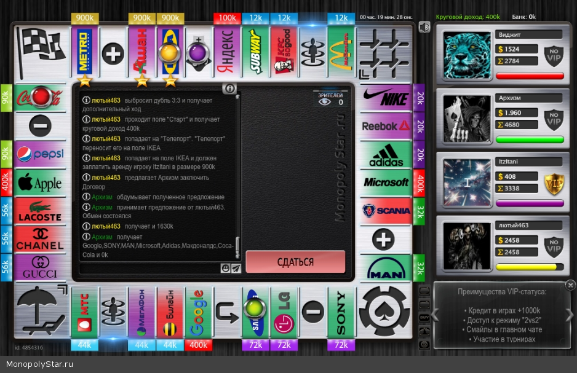This screenshot has height=373, width=577.
Task: Click the U-turn arrow cell
Action: click(226, 312)
